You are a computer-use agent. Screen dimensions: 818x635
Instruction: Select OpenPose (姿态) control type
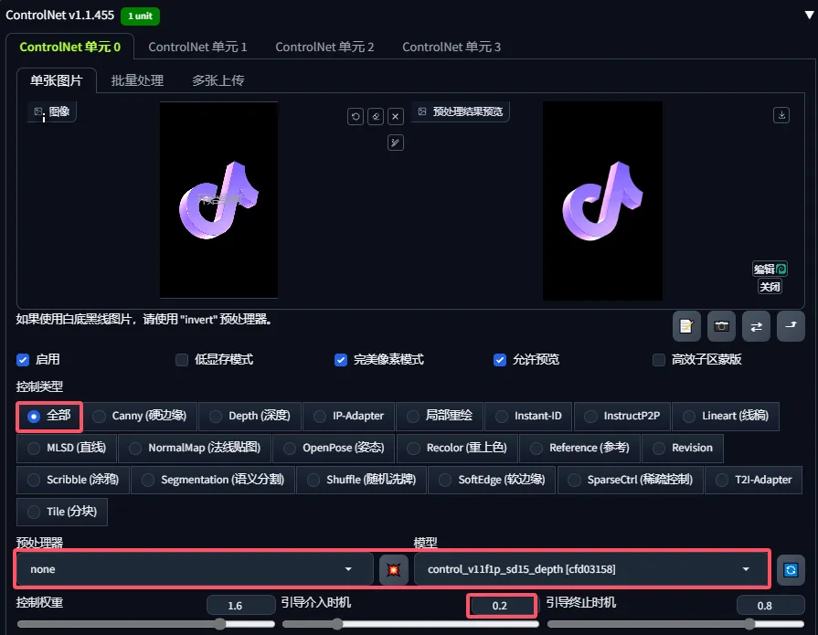pyautogui.click(x=334, y=448)
